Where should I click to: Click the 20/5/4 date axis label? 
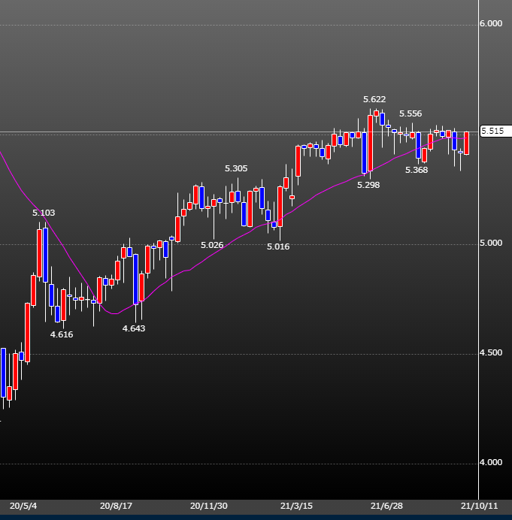tap(23, 506)
